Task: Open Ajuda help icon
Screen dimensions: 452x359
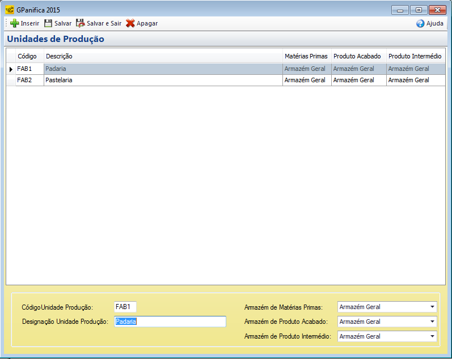Action: click(x=420, y=23)
